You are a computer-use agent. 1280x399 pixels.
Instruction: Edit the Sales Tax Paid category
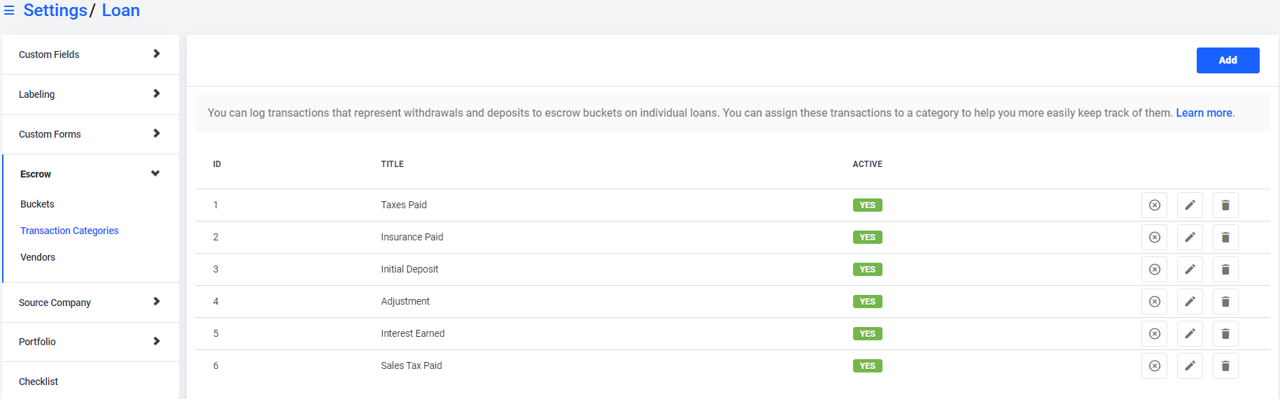coord(1190,366)
